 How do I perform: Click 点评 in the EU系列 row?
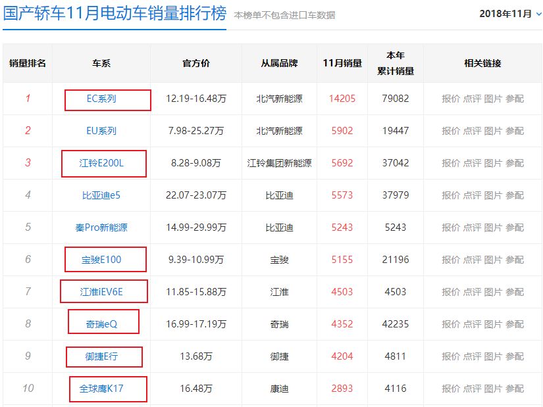[472, 131]
